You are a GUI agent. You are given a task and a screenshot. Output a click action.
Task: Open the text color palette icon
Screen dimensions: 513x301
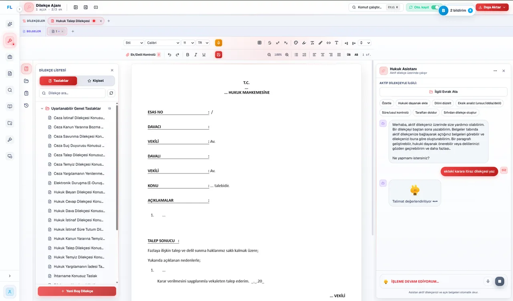click(296, 43)
